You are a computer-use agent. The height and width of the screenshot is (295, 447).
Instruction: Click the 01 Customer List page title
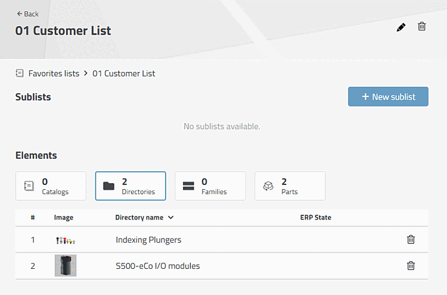click(63, 31)
